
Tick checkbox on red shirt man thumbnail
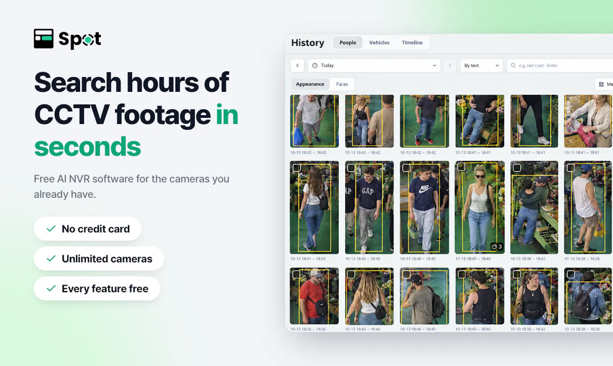(297, 274)
